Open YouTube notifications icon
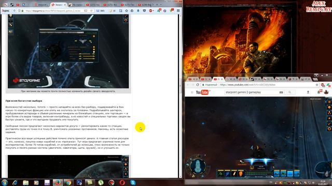Image resolution: width=332 pixels, height=186 pixels. (x=320, y=92)
